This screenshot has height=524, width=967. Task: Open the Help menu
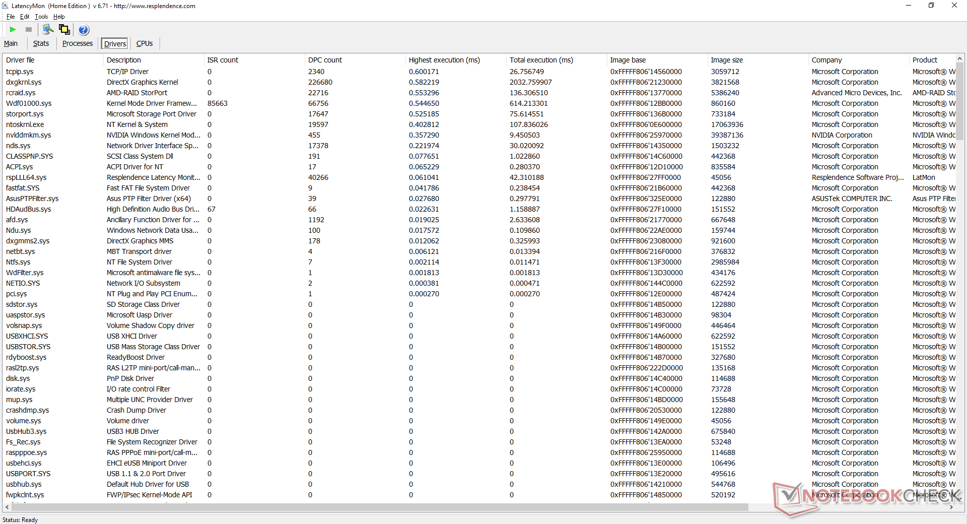(59, 17)
